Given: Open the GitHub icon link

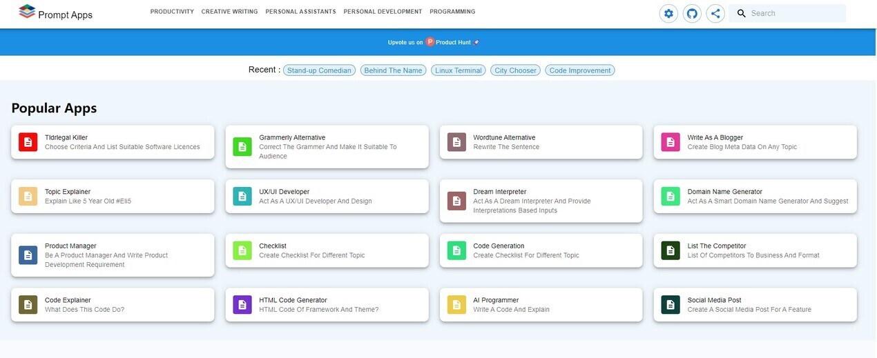Looking at the screenshot, I should pos(691,13).
